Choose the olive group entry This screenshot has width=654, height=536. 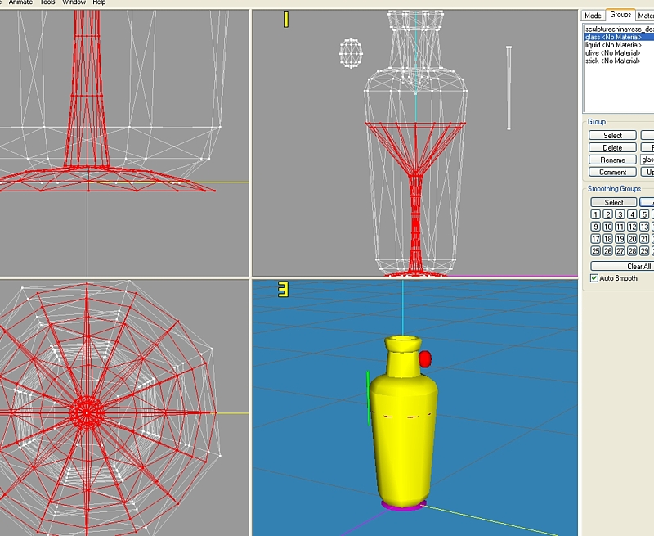pos(612,52)
